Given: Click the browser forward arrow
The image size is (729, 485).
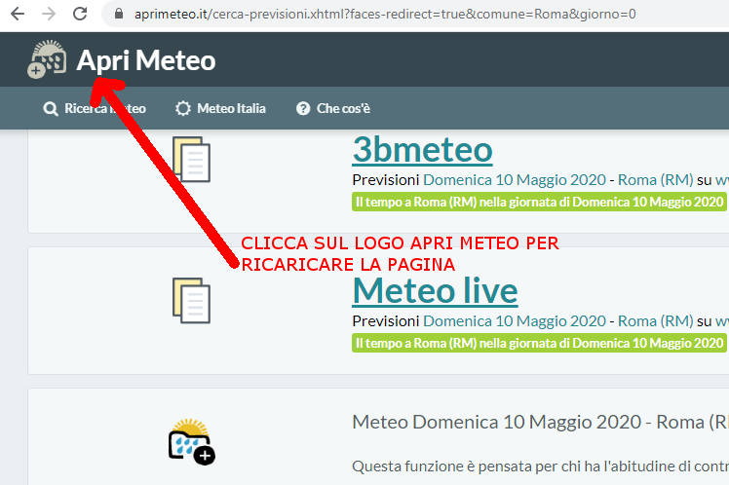Looking at the screenshot, I should point(49,14).
